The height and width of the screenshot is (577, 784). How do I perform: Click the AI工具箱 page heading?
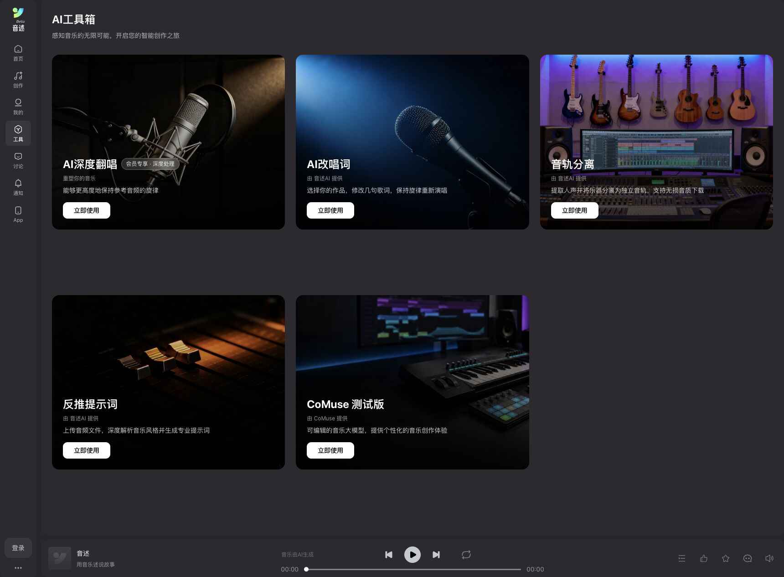pyautogui.click(x=73, y=19)
